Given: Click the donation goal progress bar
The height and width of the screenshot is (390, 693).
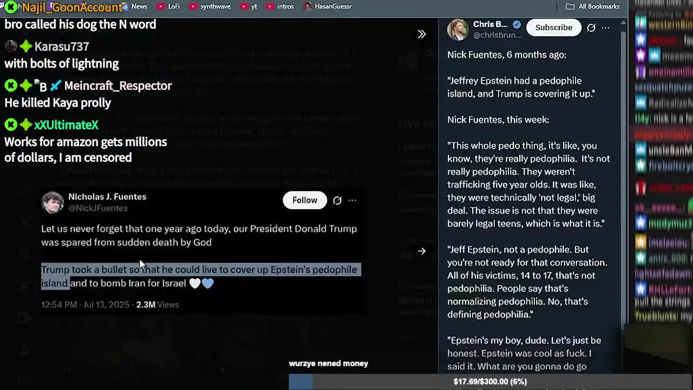Looking at the screenshot, I should pos(490,381).
